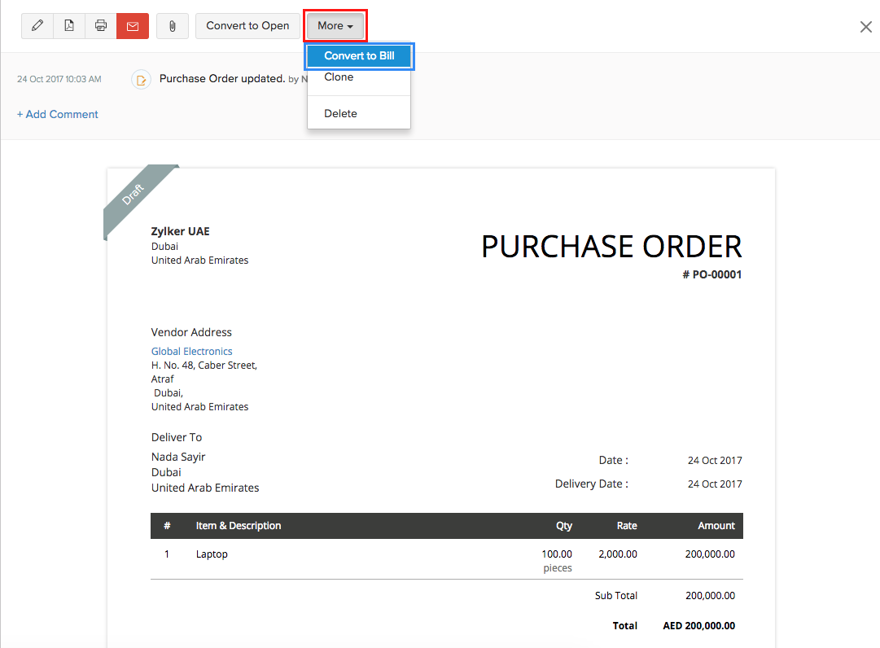Click the Rate column header
This screenshot has width=880, height=648.
tap(627, 526)
